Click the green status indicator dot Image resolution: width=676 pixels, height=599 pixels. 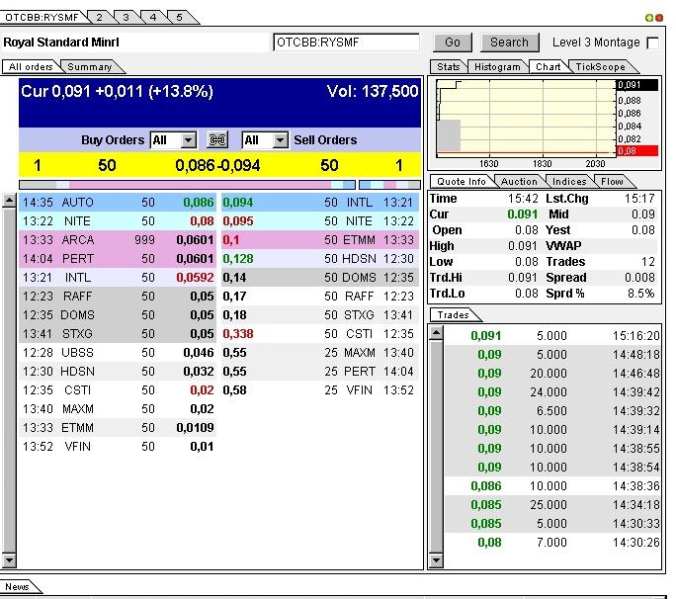point(649,17)
